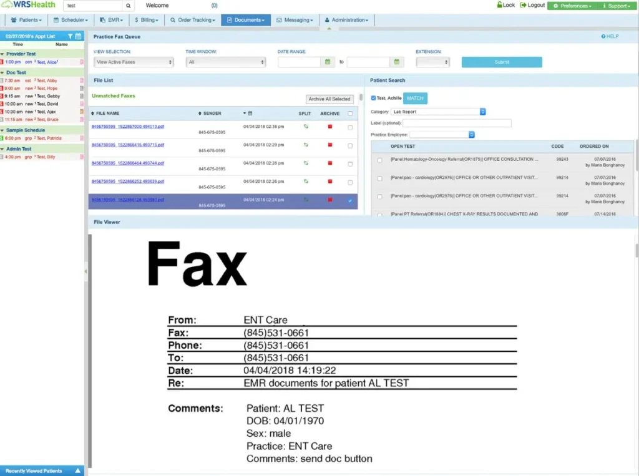639x476 pixels.
Task: Open HELP in the Practice Fax Queue header
Action: [610, 36]
